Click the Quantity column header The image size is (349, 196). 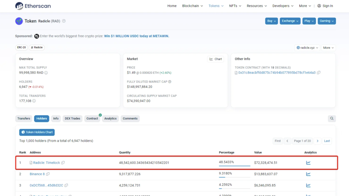click(125, 153)
